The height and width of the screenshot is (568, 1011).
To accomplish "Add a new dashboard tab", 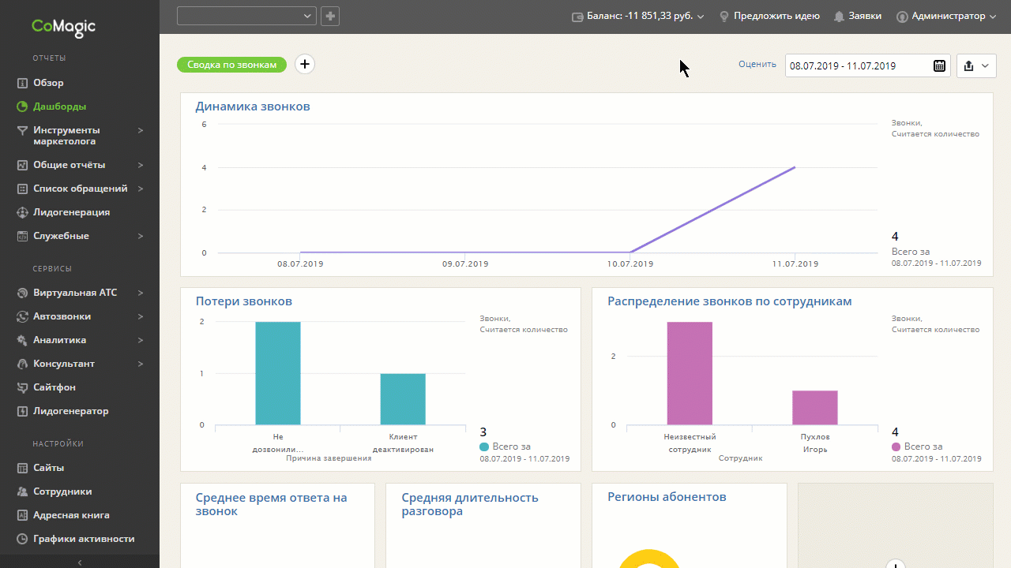I will point(305,65).
